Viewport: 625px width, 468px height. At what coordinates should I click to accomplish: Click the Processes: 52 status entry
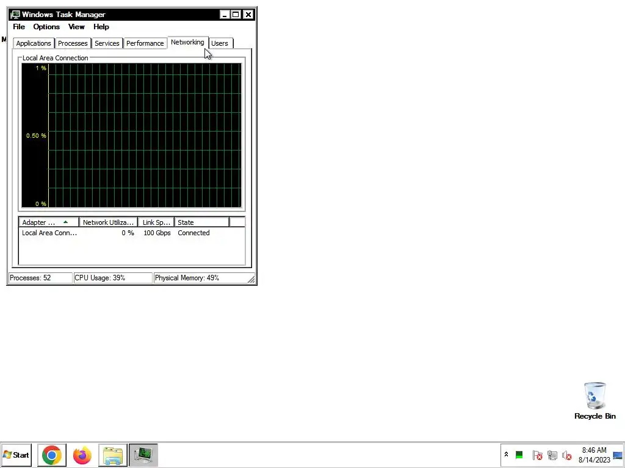[x=40, y=278]
